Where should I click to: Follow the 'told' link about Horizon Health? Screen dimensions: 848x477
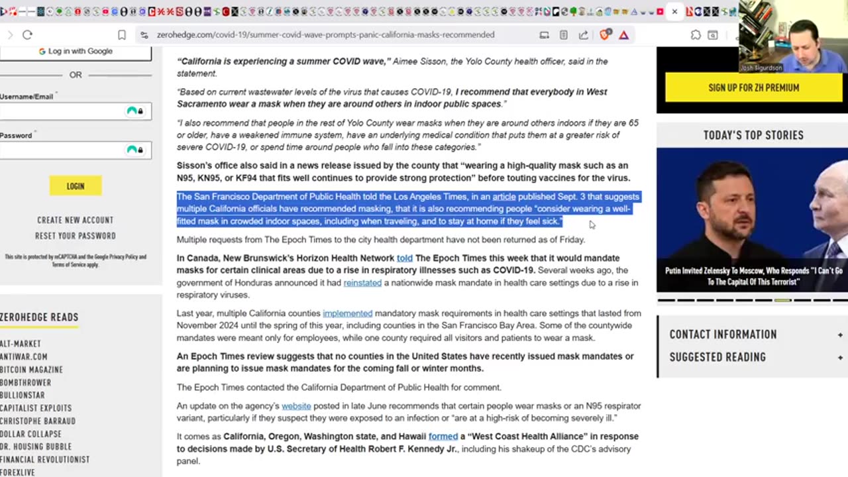point(404,258)
